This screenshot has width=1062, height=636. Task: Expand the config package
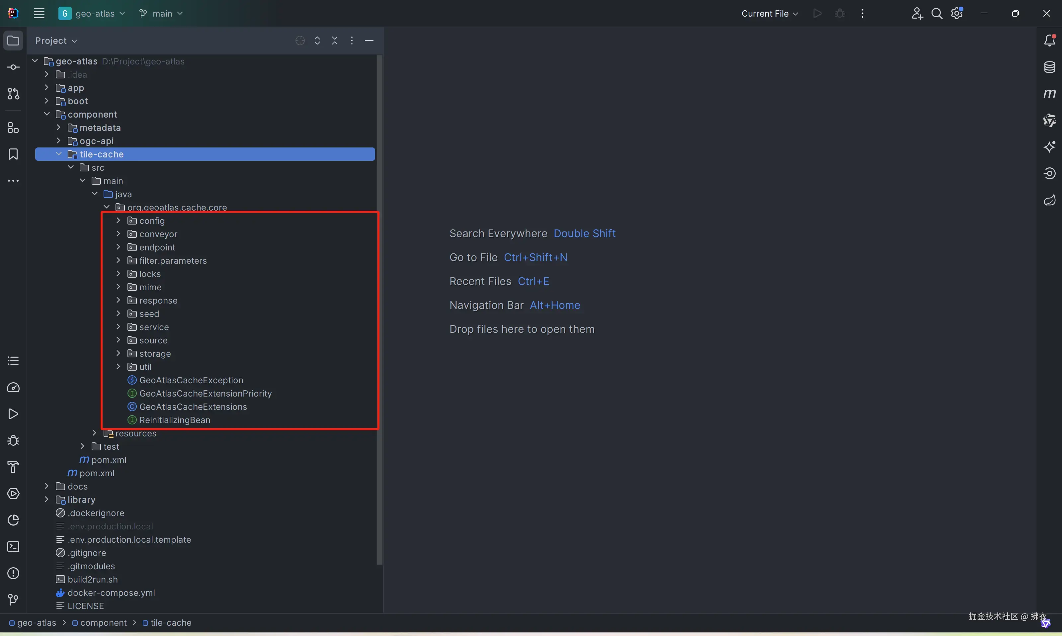point(119,220)
